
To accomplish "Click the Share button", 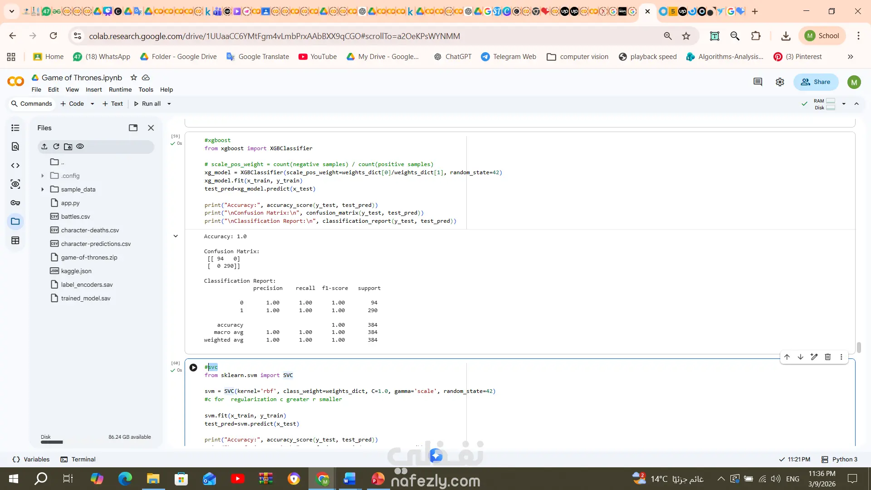I will (x=815, y=82).
